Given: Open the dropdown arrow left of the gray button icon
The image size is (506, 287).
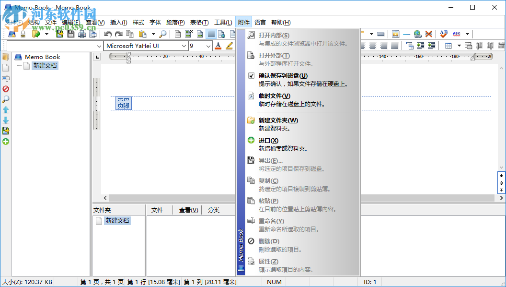Looking at the screenshot, I should 371,34.
